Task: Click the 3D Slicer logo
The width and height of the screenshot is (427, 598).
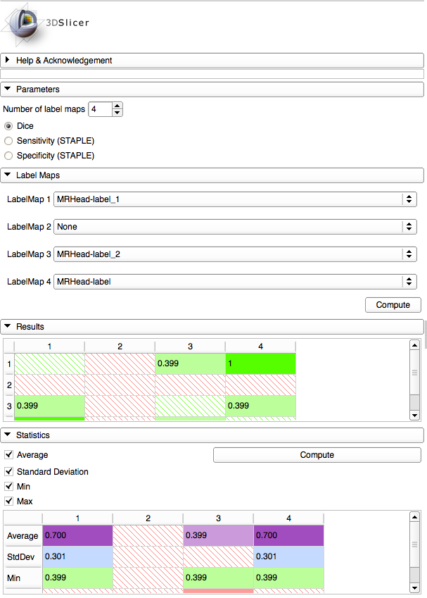Action: 45,24
